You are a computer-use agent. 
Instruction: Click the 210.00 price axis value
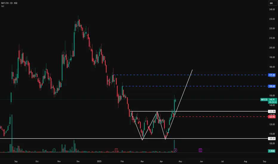[x=272, y=38]
